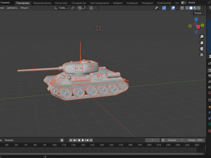Toggle perspective/orthographic grid button
Screen dimensions: 211x158
click(202, 55)
